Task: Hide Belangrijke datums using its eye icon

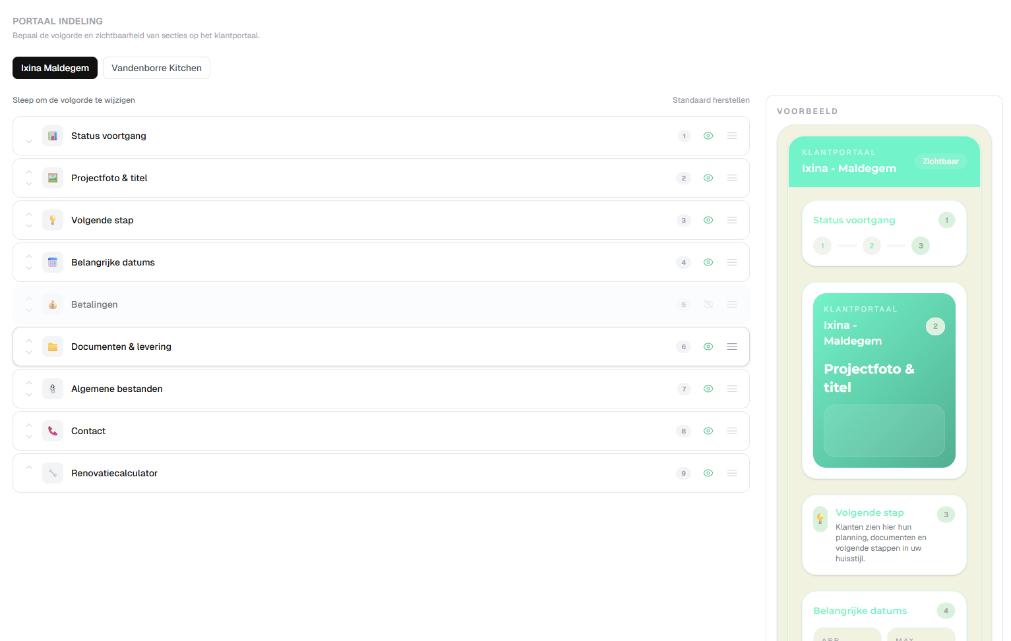Action: 708,262
